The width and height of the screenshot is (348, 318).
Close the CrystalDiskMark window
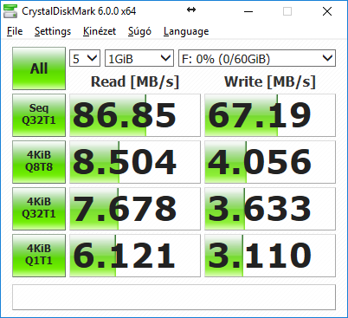pyautogui.click(x=327, y=11)
